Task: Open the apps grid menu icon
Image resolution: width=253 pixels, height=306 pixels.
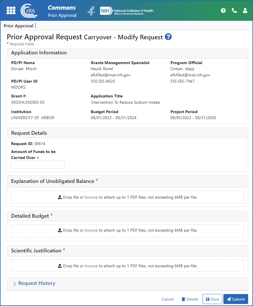Action: pyautogui.click(x=11, y=10)
